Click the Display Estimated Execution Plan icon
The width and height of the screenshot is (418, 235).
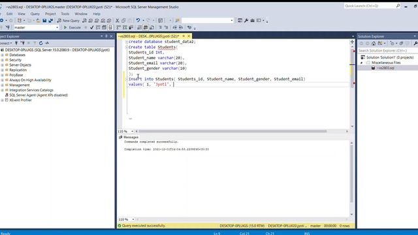pyautogui.click(x=98, y=27)
